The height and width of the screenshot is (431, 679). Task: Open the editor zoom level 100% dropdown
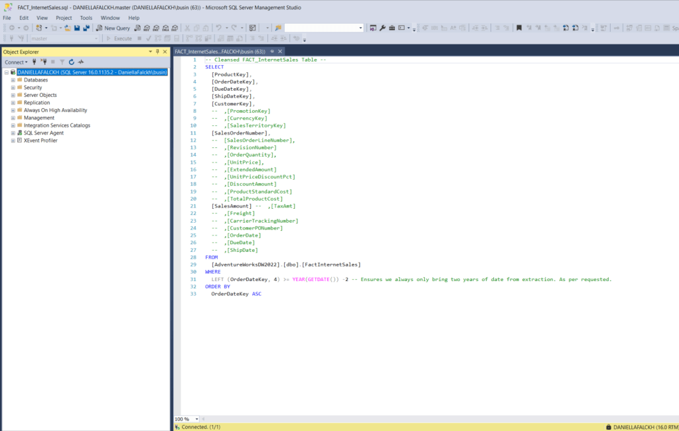point(195,419)
